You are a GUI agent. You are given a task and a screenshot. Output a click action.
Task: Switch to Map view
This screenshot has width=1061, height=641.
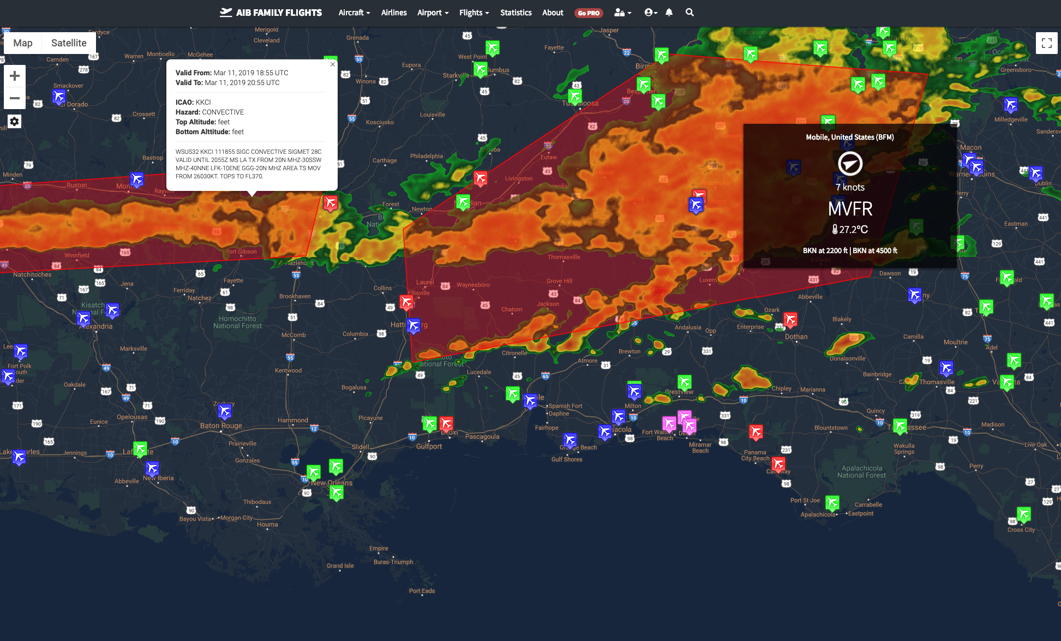(23, 43)
